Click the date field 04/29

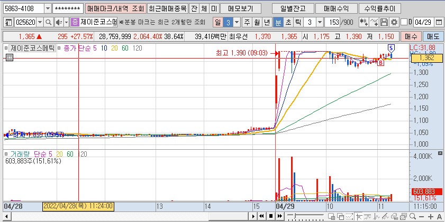[x=424, y=22]
